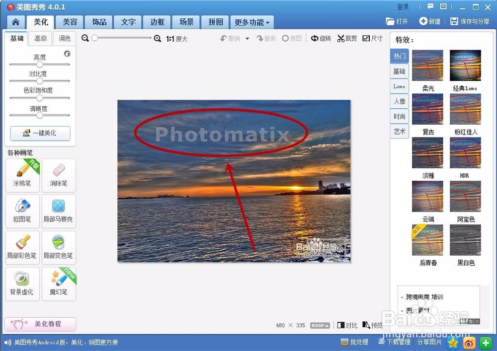
Task: Switch to the 拼图 tab
Action: click(216, 22)
